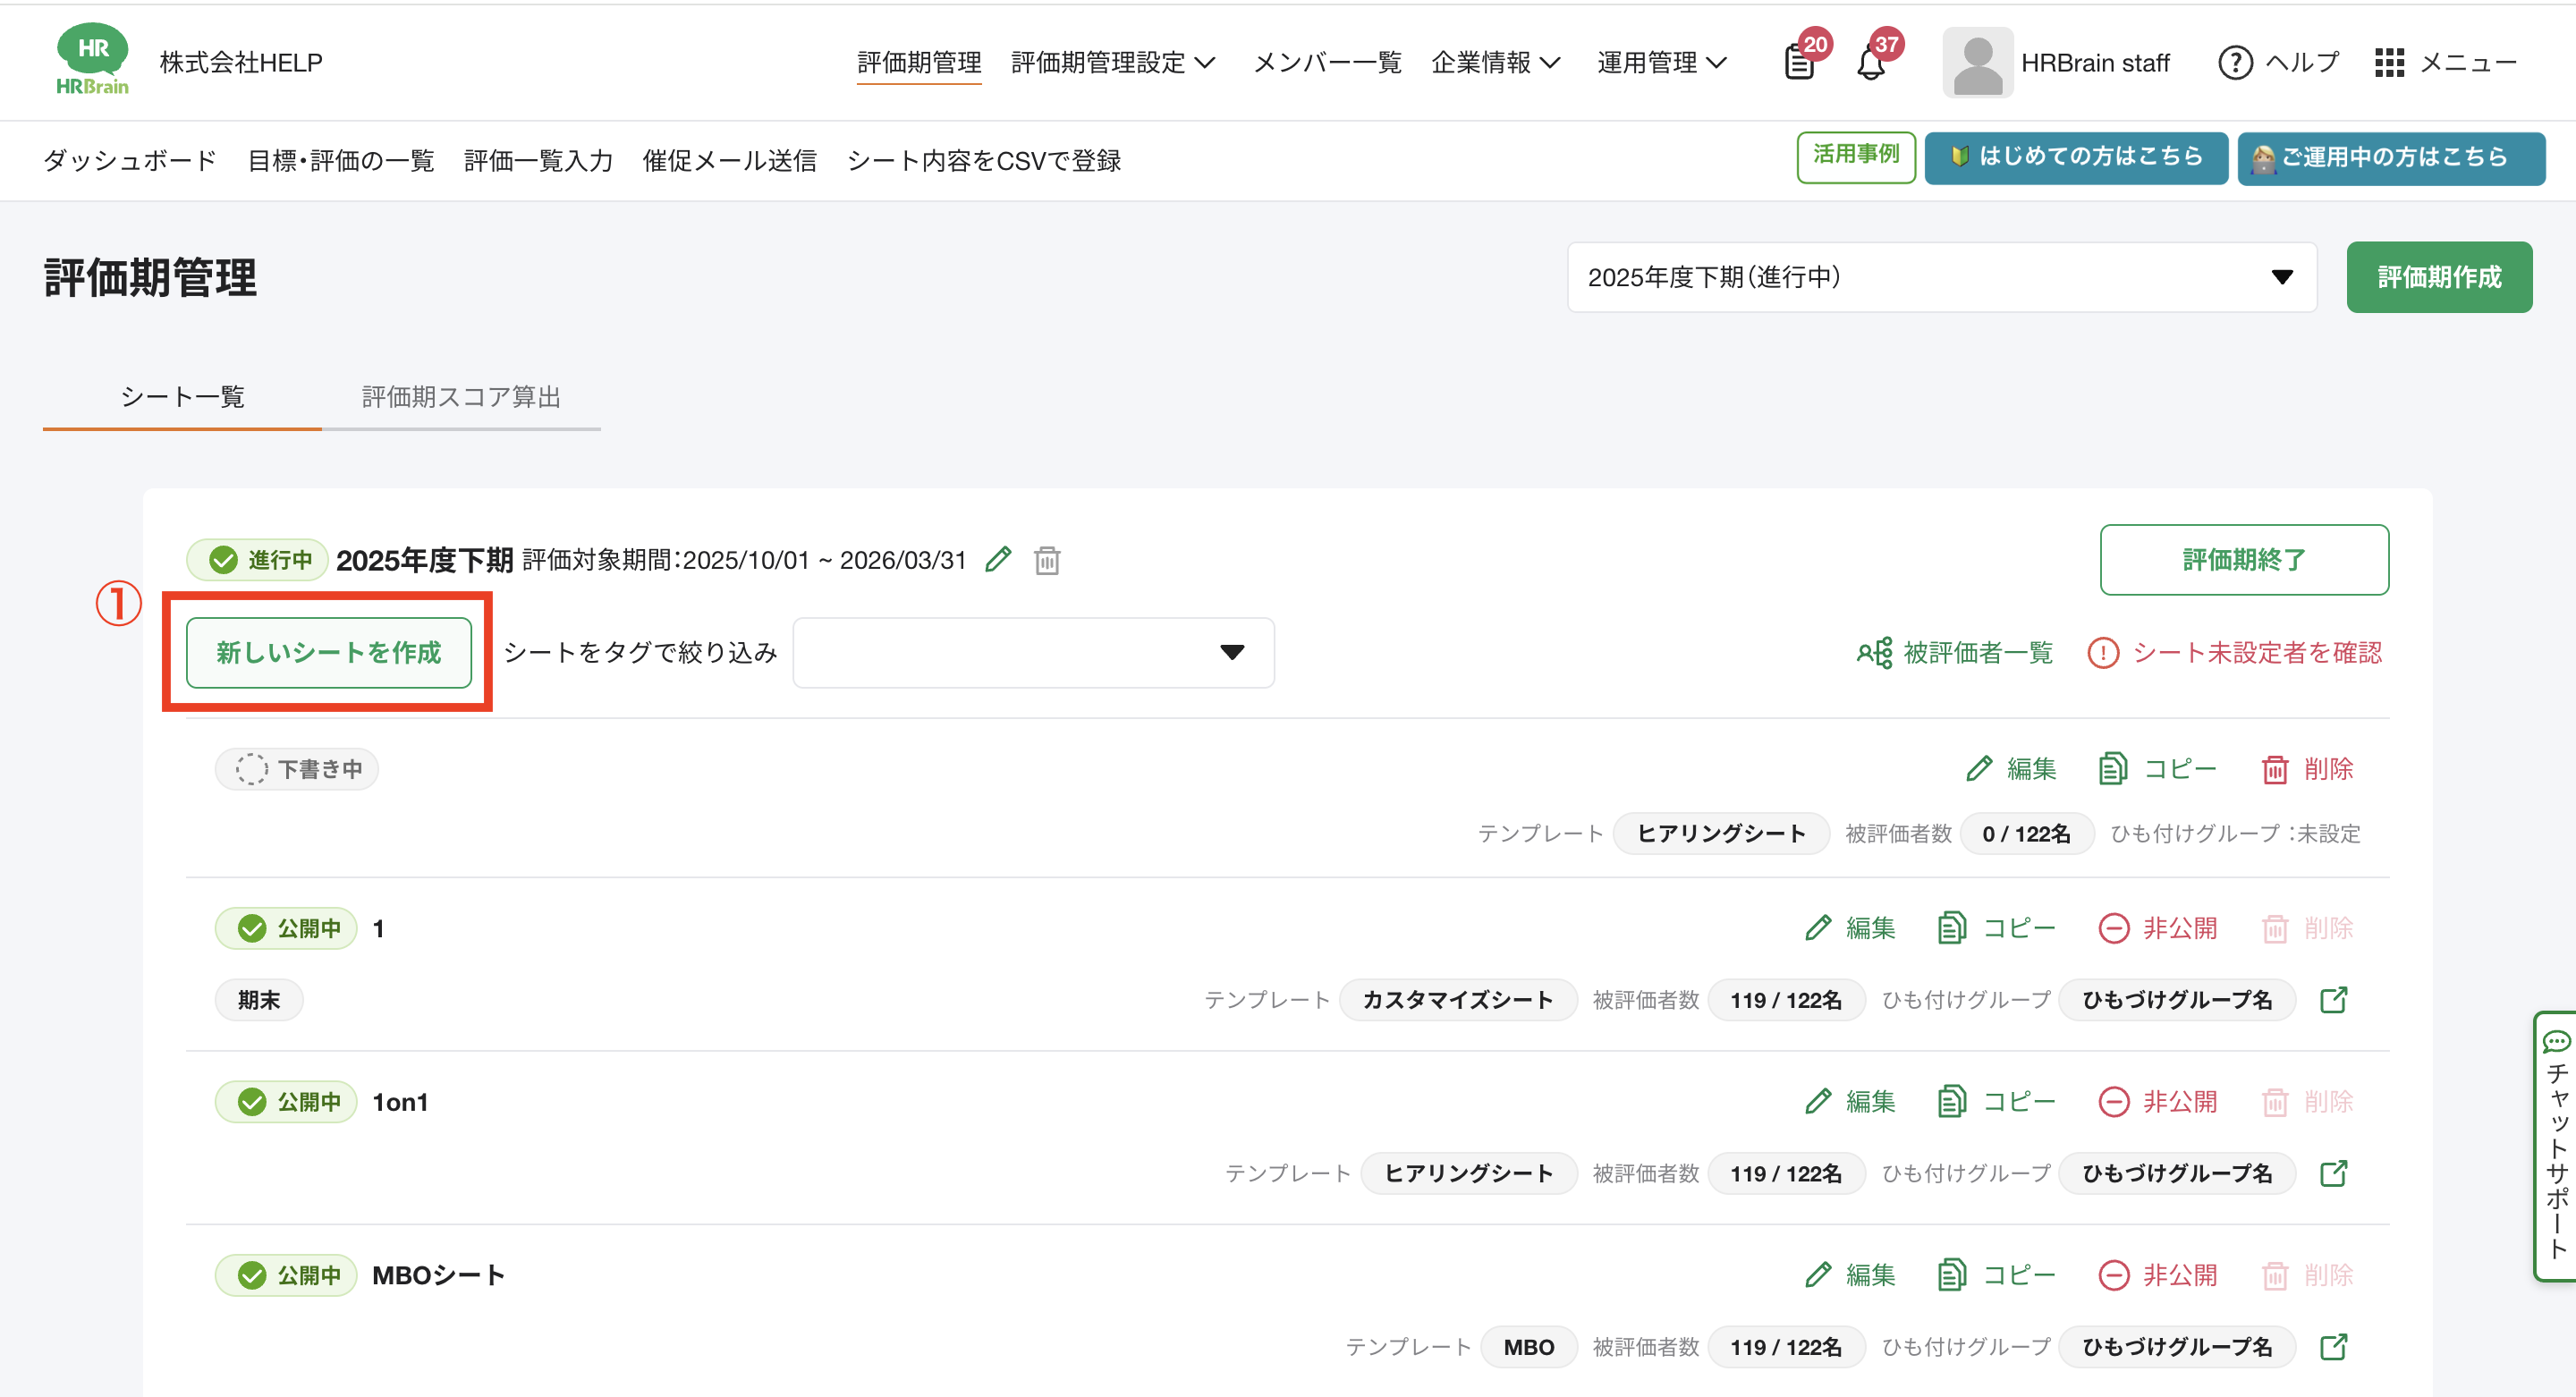Set MBOシート to 非公開
Screen dimensions: 2576x1397
2158,1275
